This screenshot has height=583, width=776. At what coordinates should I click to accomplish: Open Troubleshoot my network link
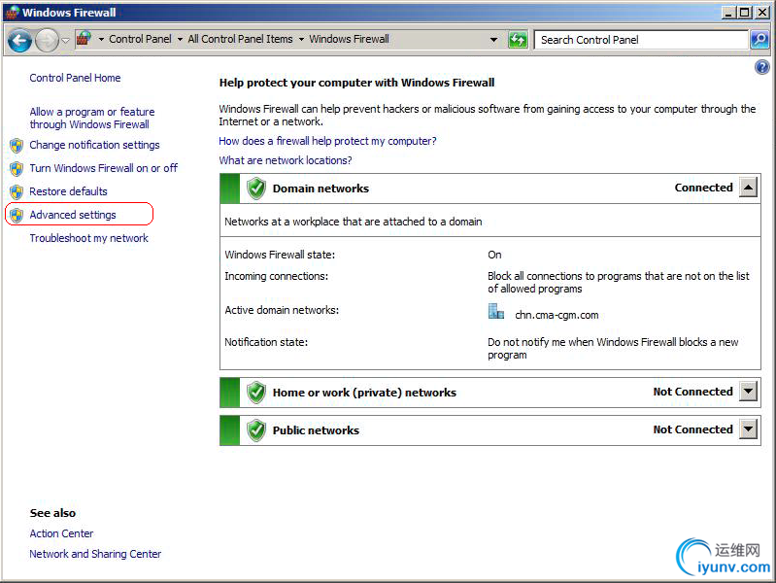click(x=89, y=238)
